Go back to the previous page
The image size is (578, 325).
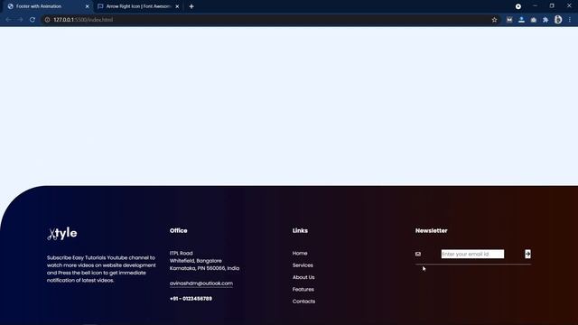tap(8, 20)
